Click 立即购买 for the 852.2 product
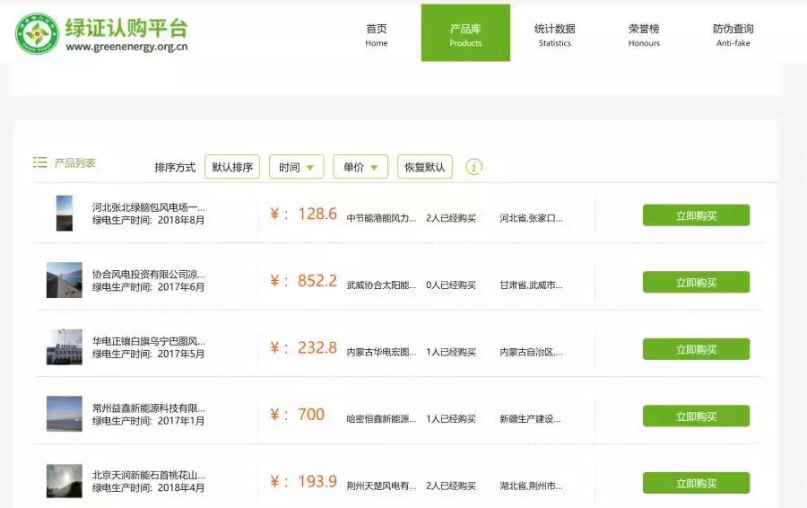 coord(696,283)
